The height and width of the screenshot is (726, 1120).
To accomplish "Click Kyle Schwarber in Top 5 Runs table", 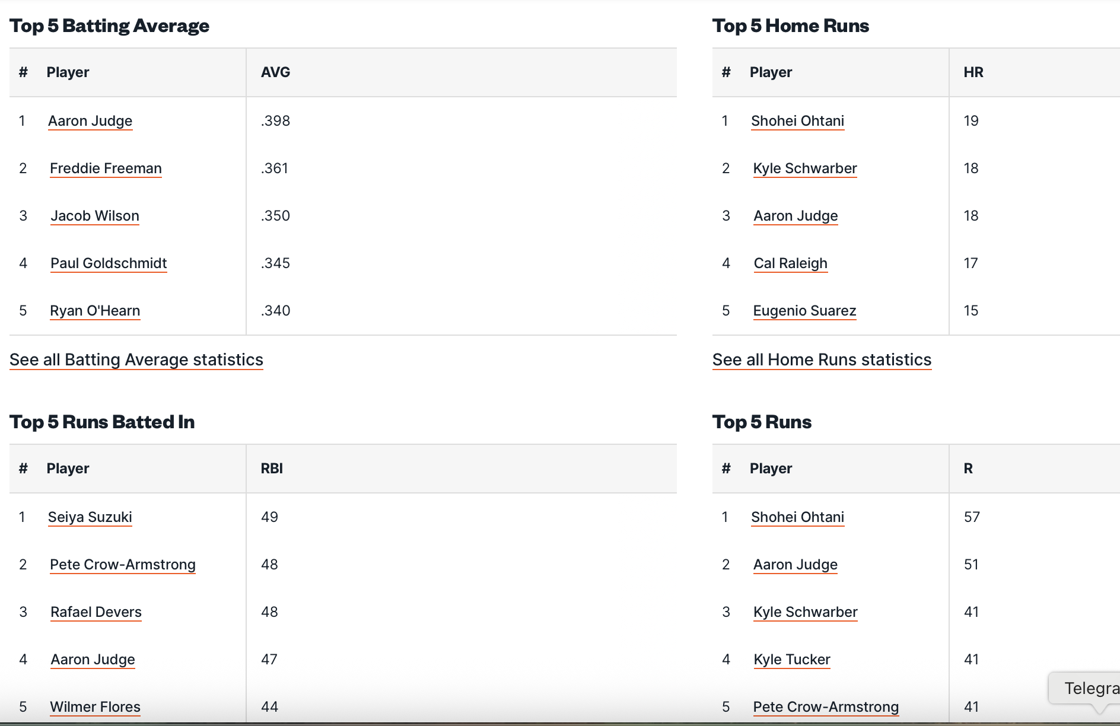I will [806, 612].
